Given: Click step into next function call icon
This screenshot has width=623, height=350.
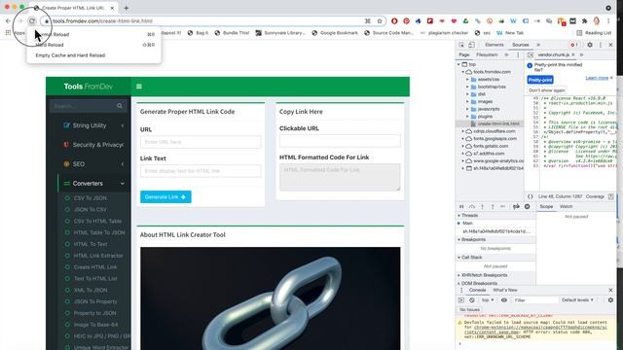Looking at the screenshot, I should 483,206.
